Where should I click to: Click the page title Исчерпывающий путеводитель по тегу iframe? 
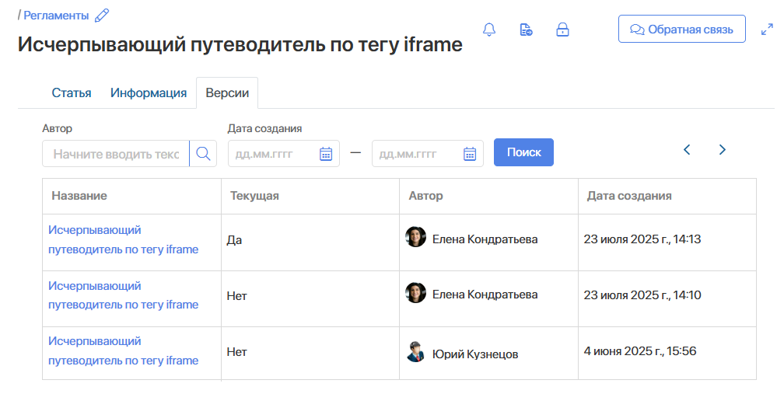[x=240, y=44]
